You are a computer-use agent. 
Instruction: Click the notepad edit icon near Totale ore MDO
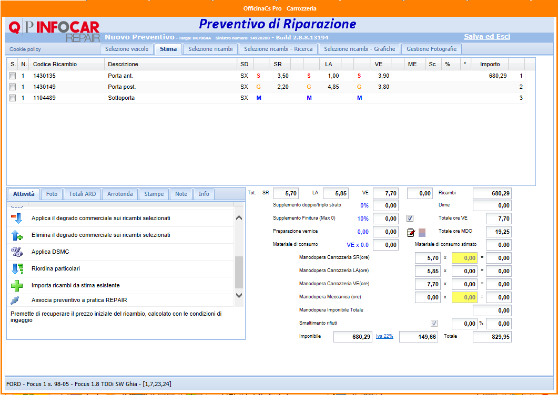point(411,233)
